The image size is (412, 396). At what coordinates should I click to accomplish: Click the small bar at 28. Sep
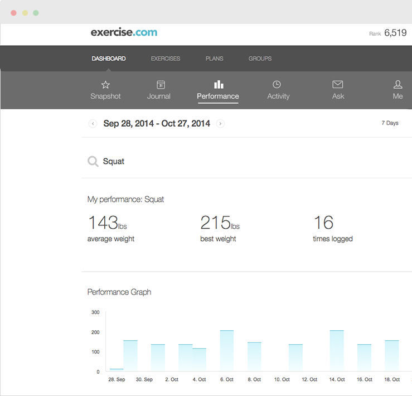[117, 370]
